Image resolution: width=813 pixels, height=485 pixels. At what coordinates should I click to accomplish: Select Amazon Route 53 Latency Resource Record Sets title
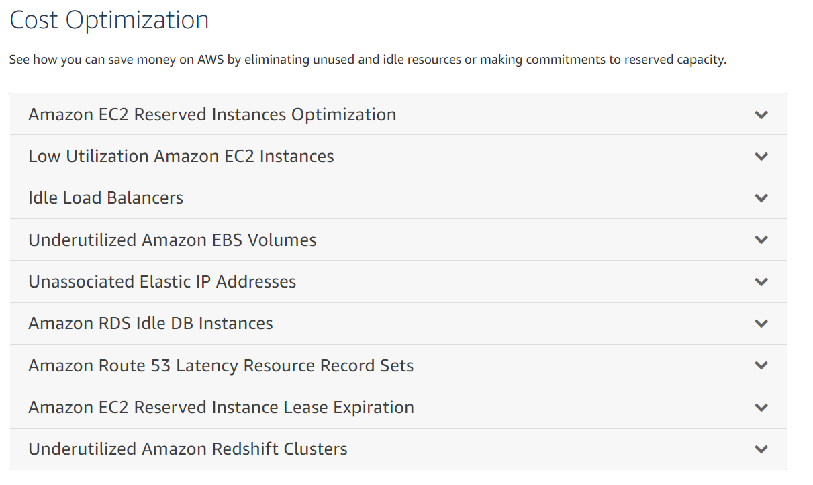[x=221, y=365]
